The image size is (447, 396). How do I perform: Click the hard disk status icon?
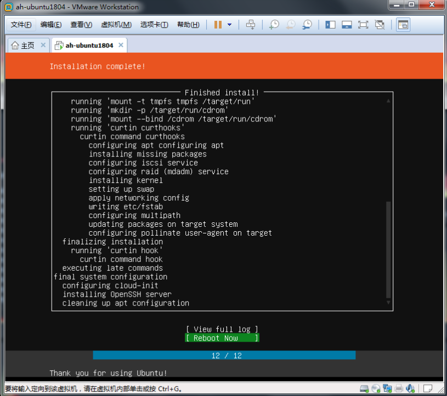tap(365, 388)
